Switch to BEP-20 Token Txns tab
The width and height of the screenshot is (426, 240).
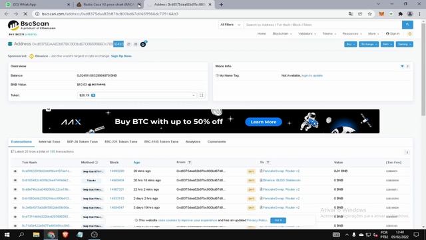point(83,142)
